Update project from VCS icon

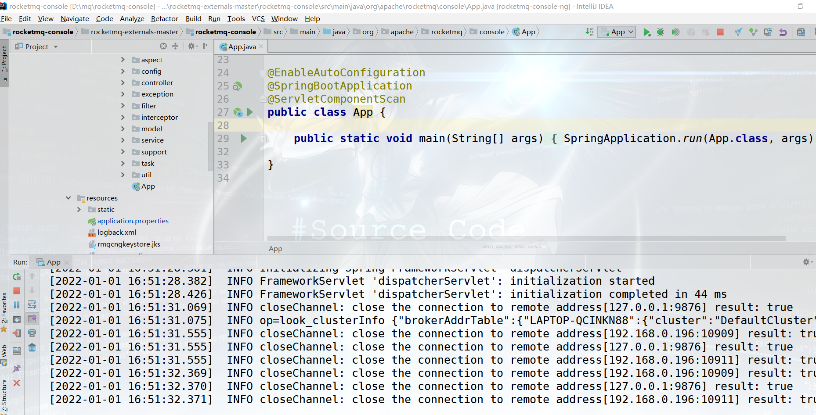pyautogui.click(x=739, y=32)
